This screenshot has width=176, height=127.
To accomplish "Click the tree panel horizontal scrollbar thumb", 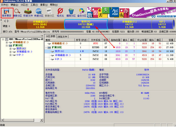I will (x=19, y=120).
